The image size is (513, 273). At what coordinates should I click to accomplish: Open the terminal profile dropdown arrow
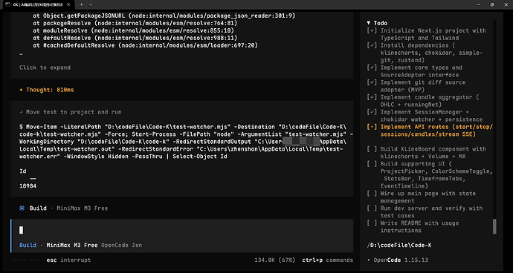coord(91,4)
